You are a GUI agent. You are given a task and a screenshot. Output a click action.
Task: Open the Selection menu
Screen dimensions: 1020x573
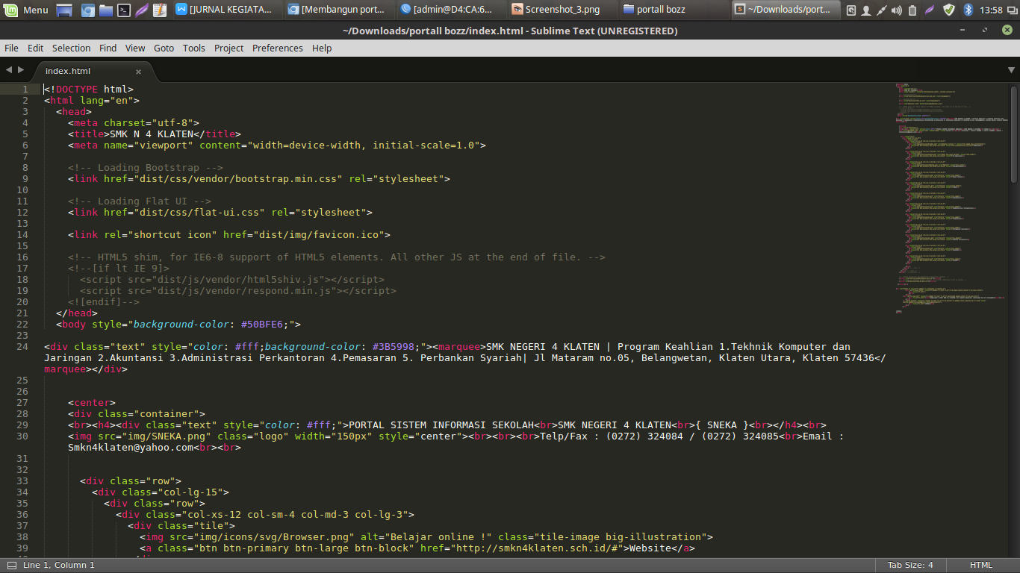point(71,48)
